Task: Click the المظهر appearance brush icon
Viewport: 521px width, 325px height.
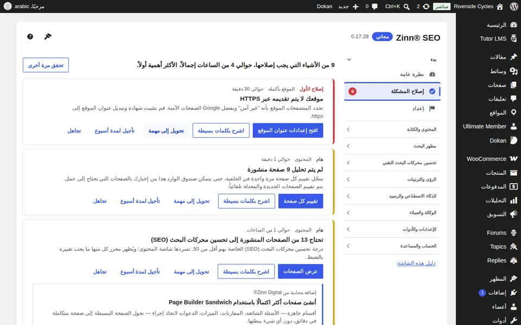Action: [x=513, y=279]
